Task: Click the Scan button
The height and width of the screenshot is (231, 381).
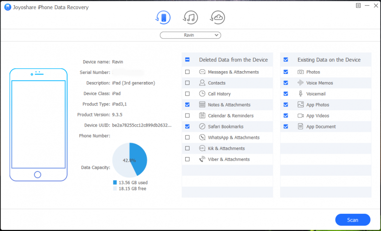Action: pos(352,220)
